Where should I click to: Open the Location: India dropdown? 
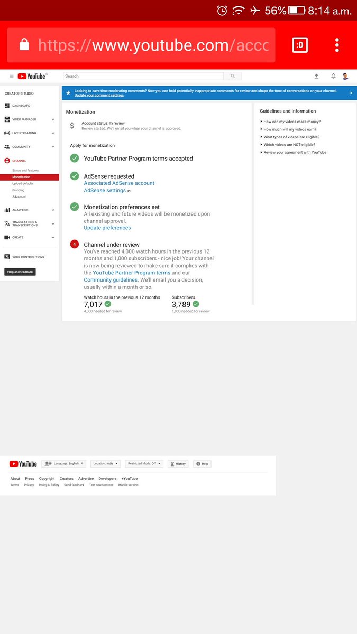[105, 463]
